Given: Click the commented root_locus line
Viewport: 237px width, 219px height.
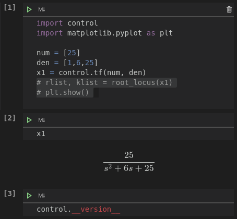Looking at the screenshot, I should click(x=104, y=82).
